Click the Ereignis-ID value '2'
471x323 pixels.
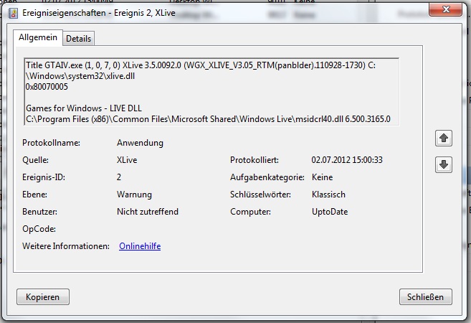(119, 177)
